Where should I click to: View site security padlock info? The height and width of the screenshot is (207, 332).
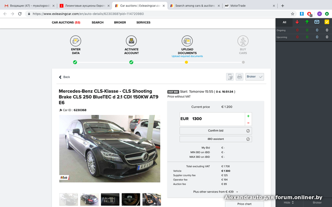(29, 14)
